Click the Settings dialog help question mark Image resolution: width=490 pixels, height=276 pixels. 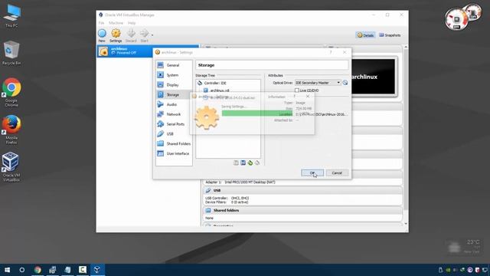click(331, 52)
